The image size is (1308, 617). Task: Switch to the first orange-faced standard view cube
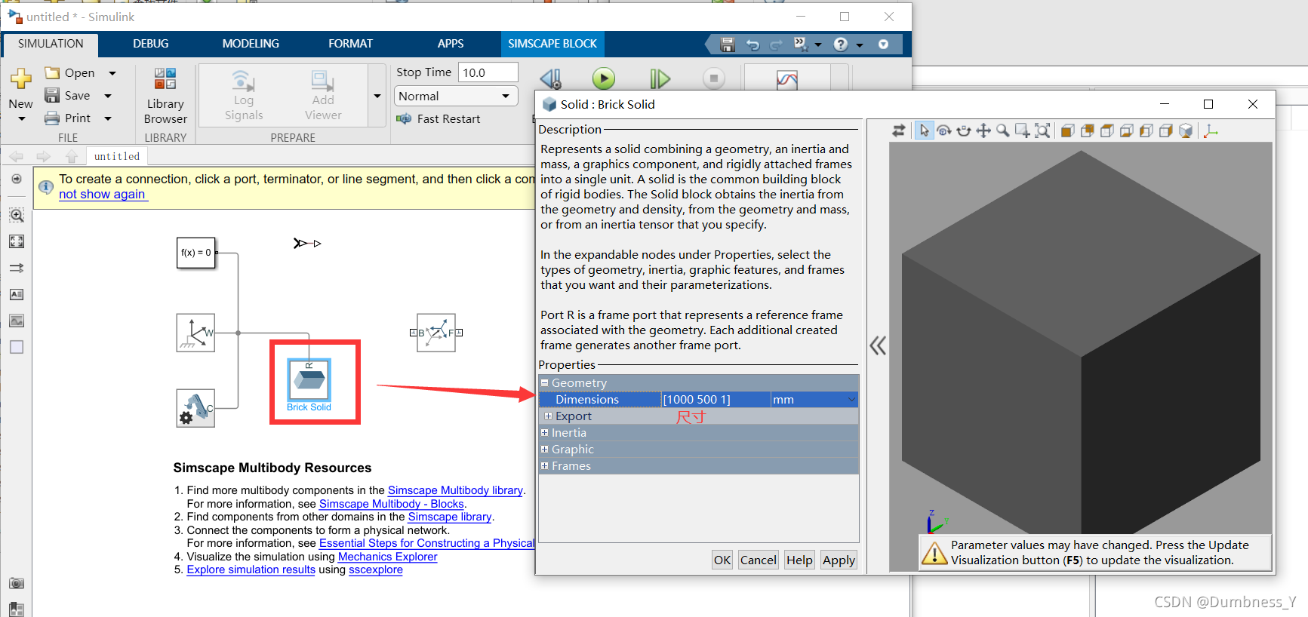pyautogui.click(x=1067, y=130)
